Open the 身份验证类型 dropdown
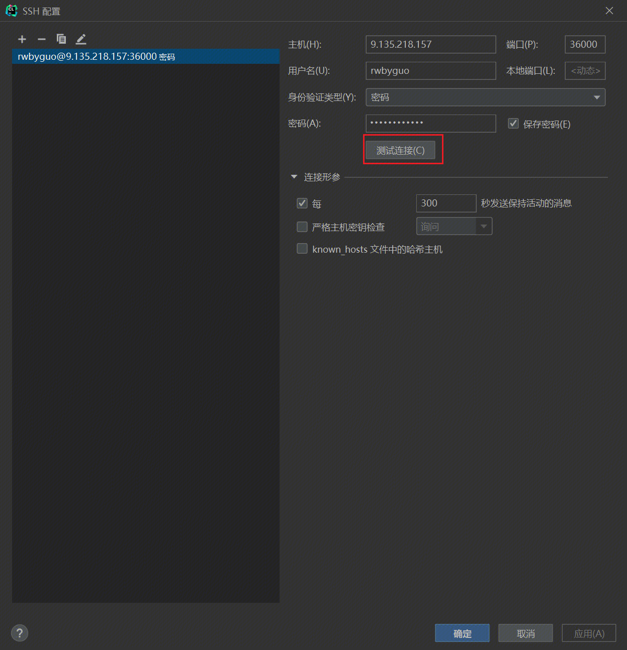Image resolution: width=627 pixels, height=650 pixels. click(485, 97)
